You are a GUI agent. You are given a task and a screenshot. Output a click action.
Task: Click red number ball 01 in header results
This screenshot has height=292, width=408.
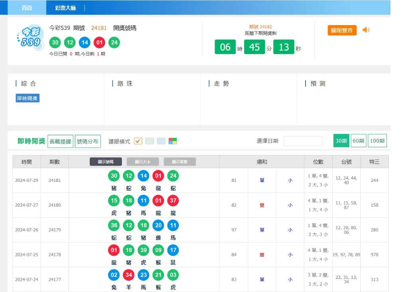point(99,42)
